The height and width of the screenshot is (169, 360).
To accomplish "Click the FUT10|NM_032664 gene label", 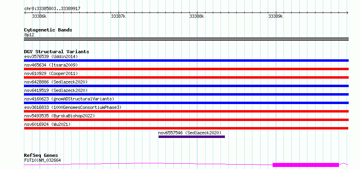I will [x=42, y=160].
